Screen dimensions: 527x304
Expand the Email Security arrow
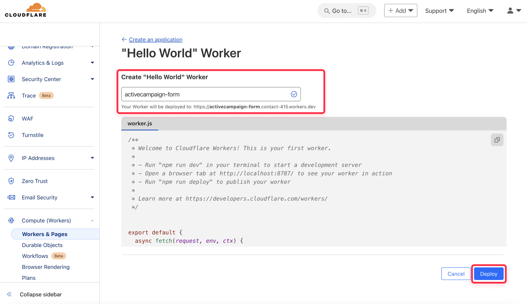point(92,197)
